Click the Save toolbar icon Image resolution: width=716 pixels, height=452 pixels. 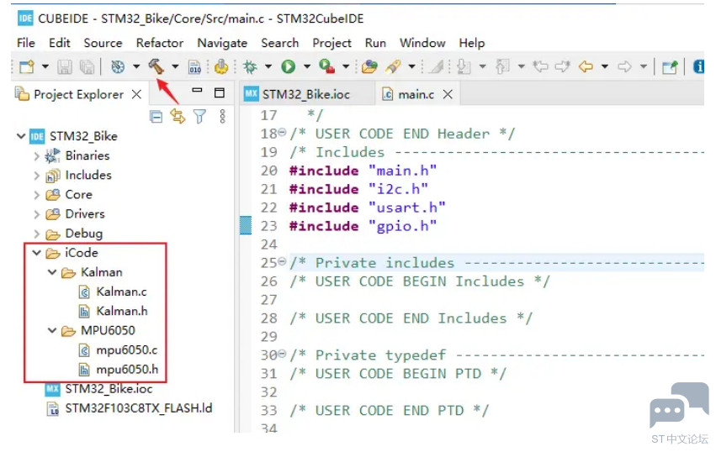click(x=65, y=66)
